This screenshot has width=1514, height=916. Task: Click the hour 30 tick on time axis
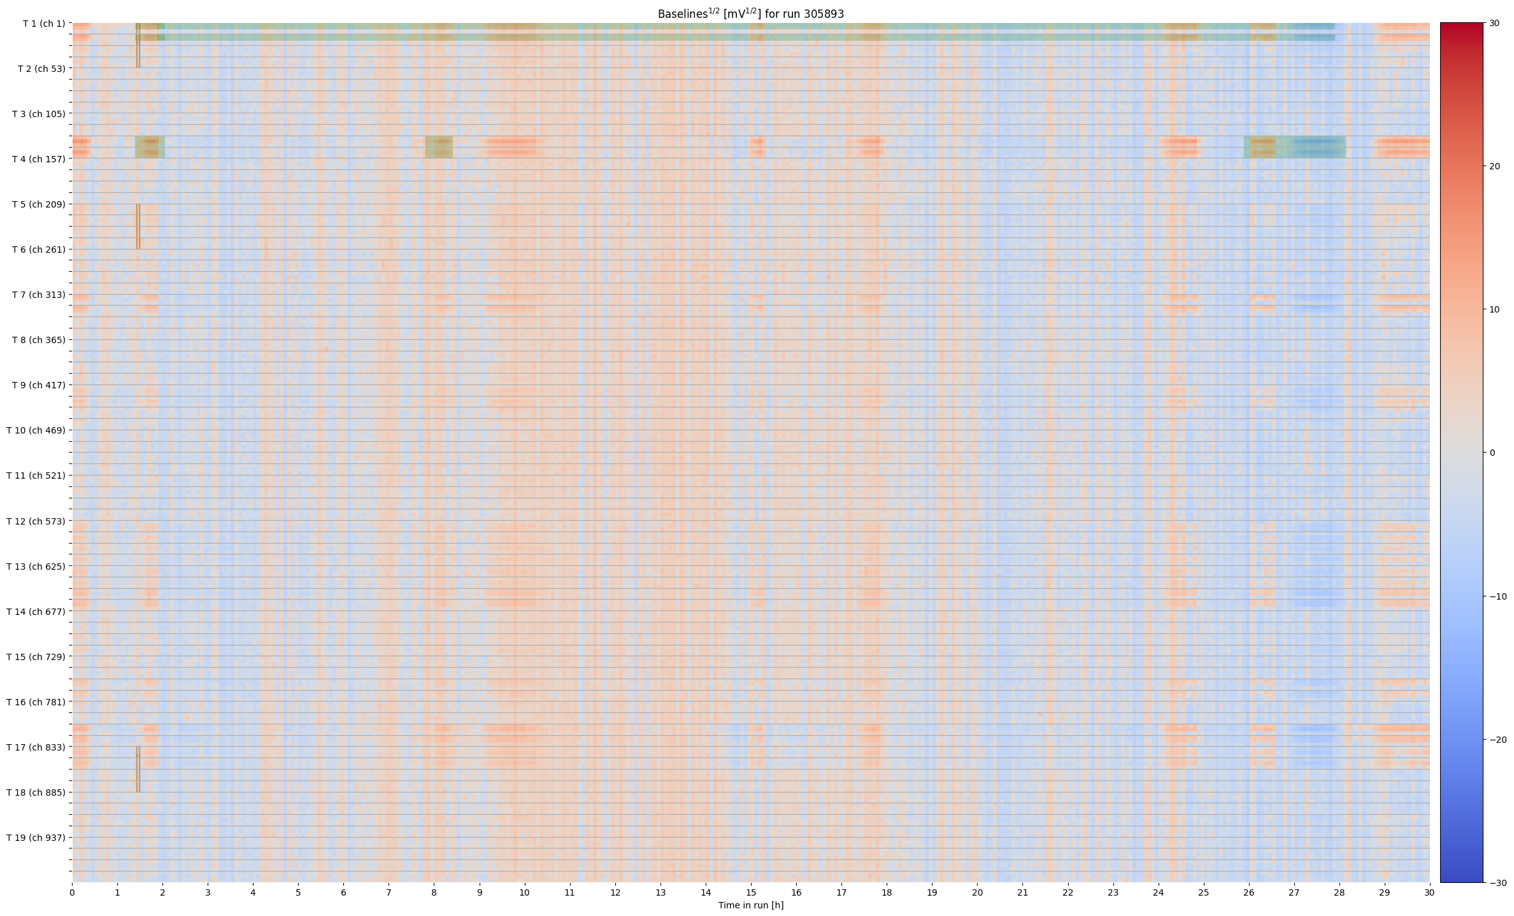[1429, 892]
